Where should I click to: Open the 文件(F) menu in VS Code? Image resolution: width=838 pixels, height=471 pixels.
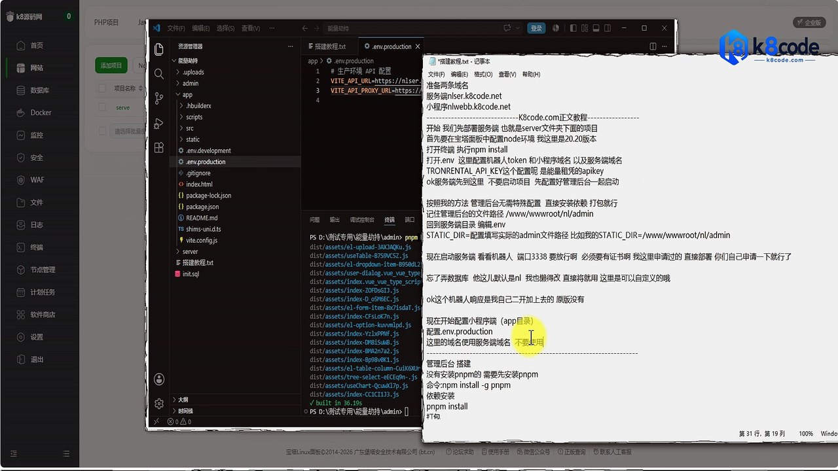tap(175, 28)
